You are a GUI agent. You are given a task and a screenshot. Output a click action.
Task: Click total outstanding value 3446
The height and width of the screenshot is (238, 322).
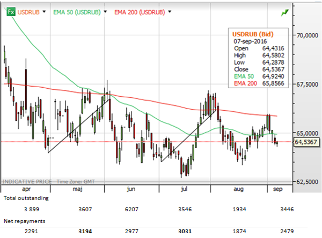coord(287,209)
